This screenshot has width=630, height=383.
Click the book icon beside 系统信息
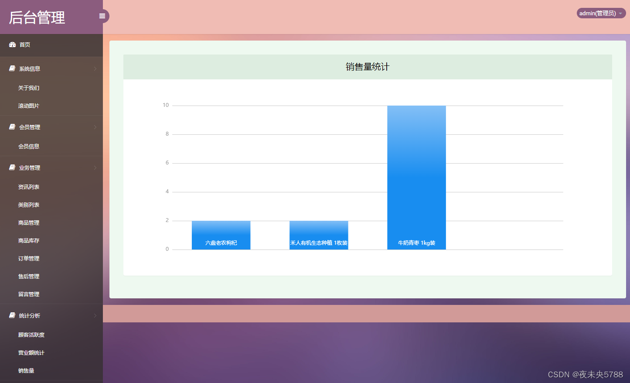(12, 68)
